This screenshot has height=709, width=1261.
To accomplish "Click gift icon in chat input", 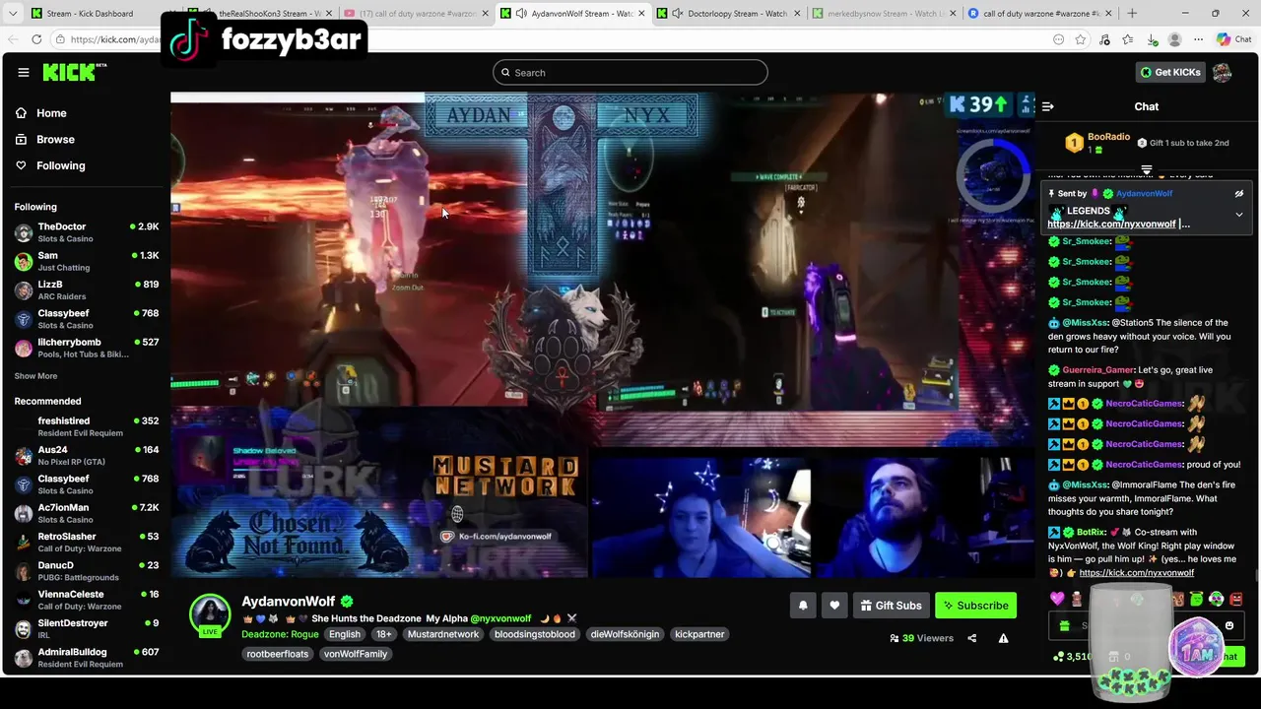I will [x=1064, y=626].
